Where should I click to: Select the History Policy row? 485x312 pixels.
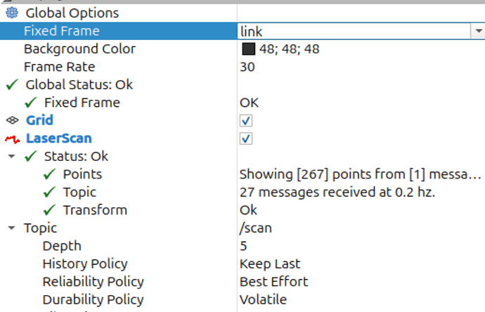click(85, 264)
